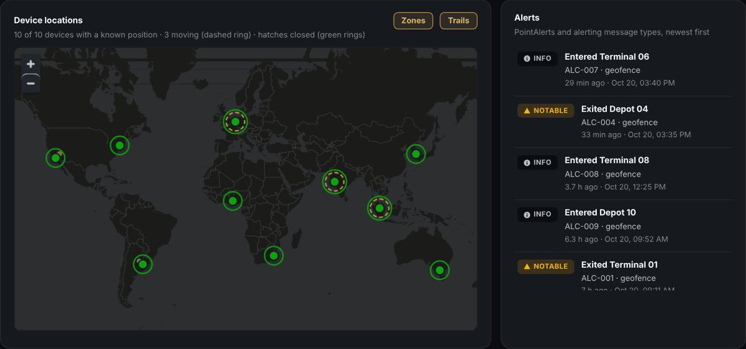Click the PointAlerts alerting message types subtitle

click(612, 32)
